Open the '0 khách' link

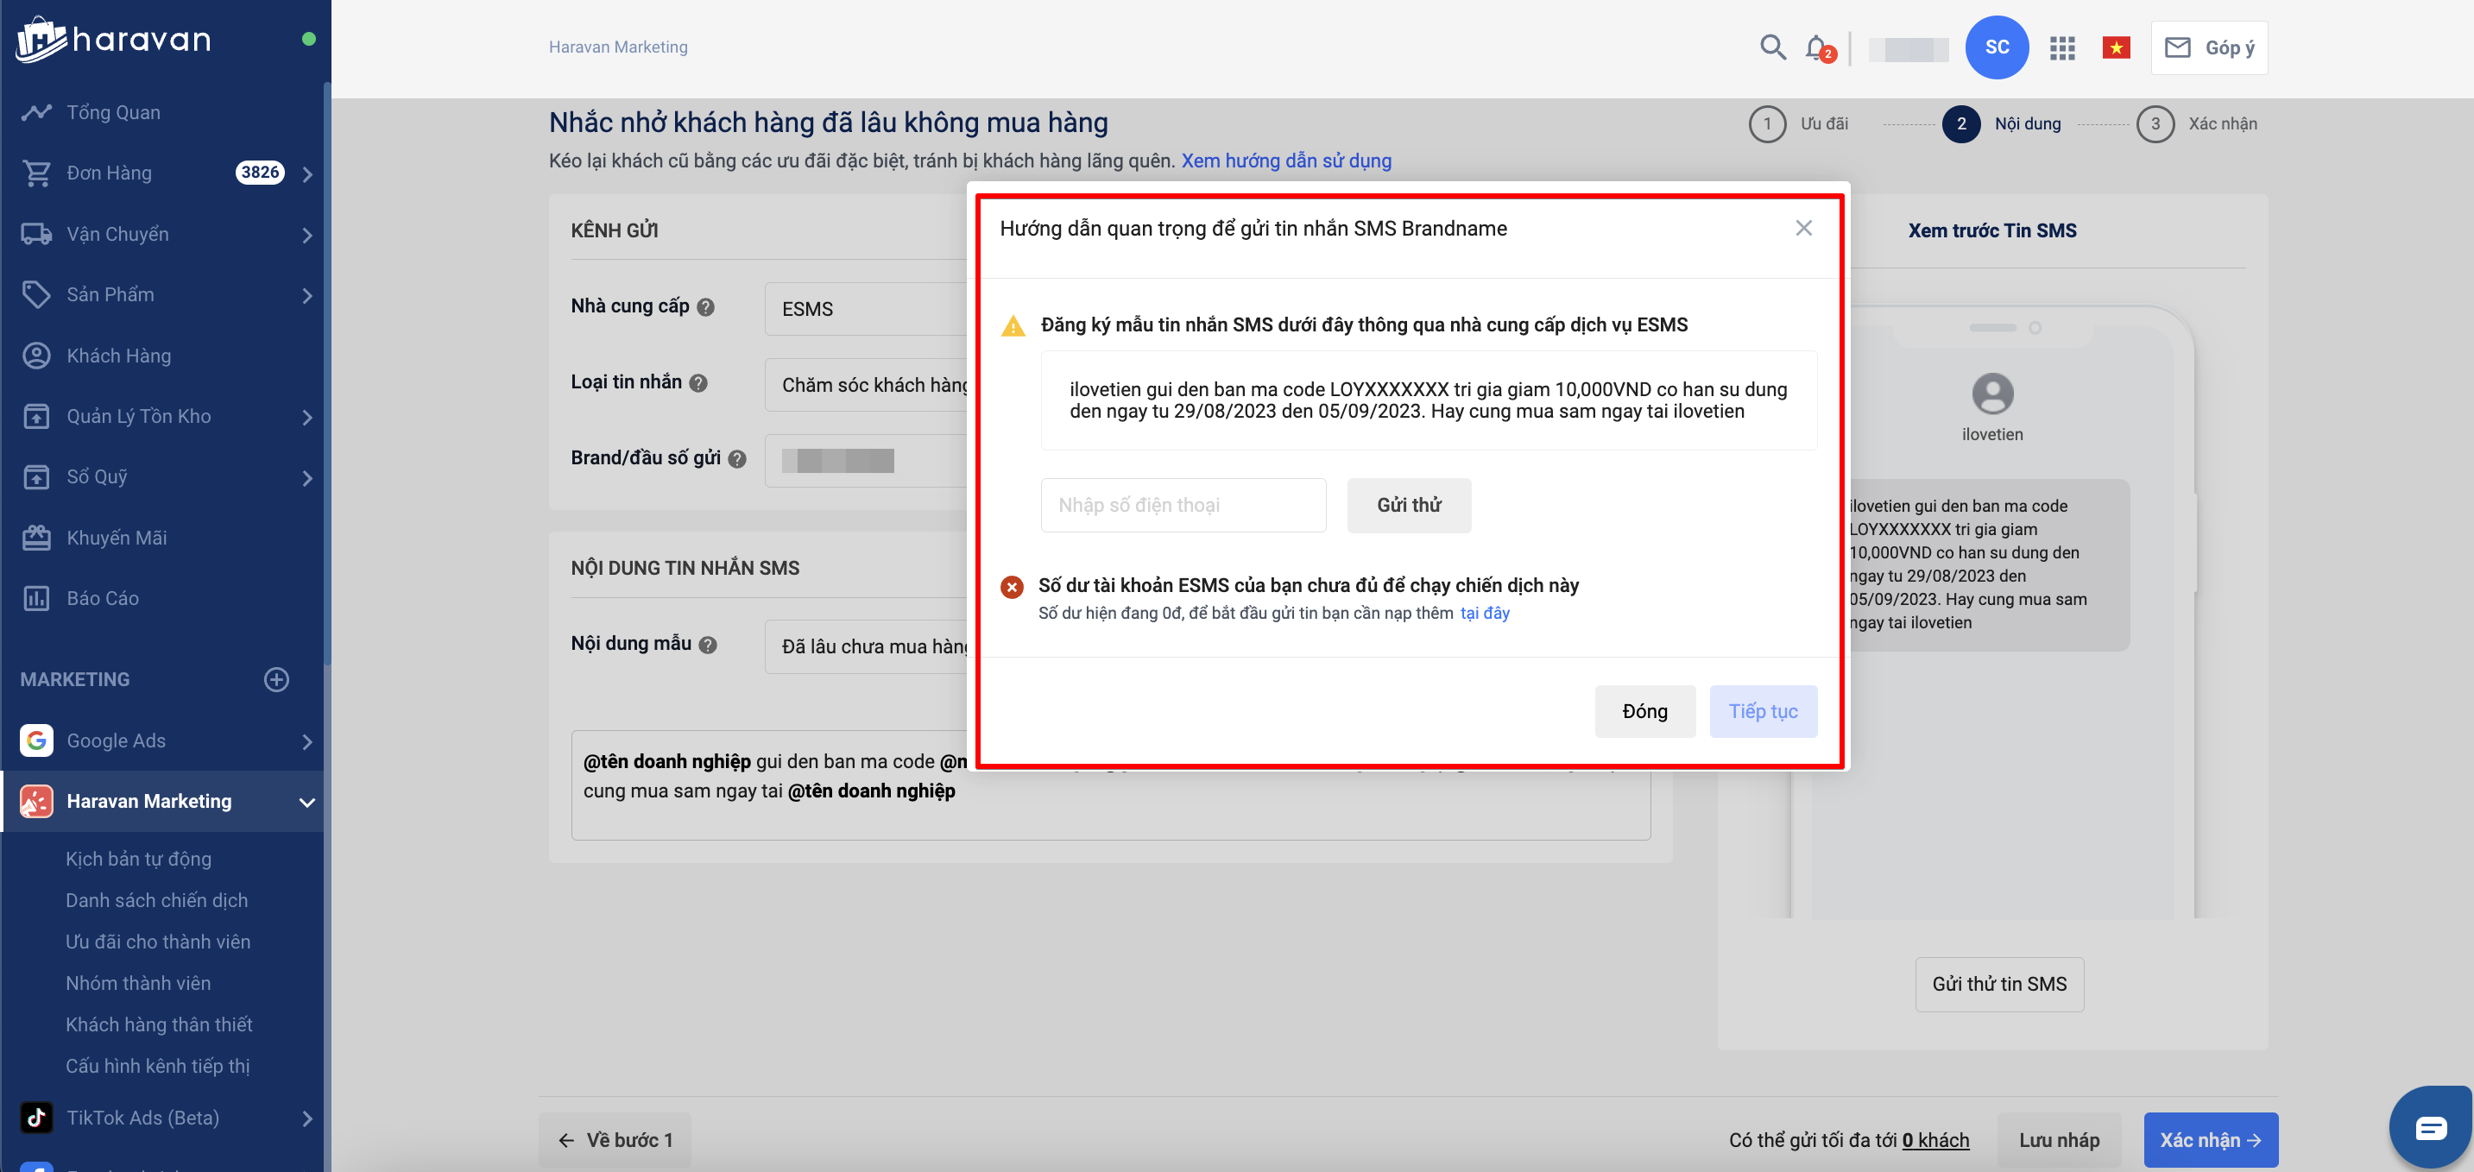click(1935, 1140)
